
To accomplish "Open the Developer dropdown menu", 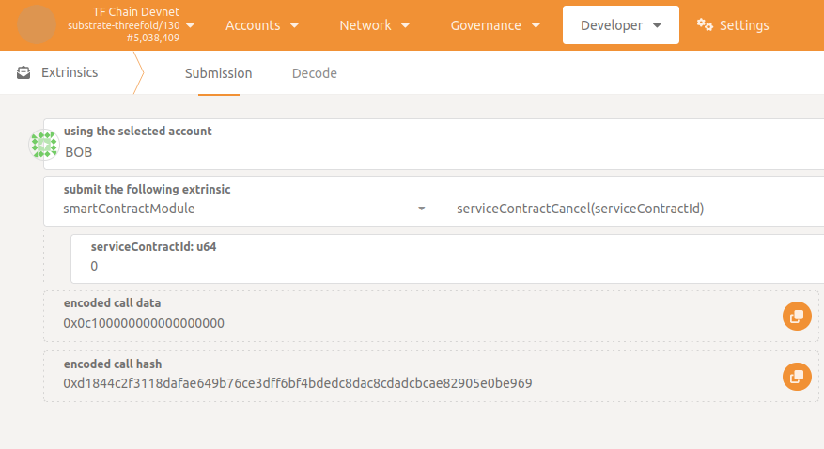I will pyautogui.click(x=620, y=25).
